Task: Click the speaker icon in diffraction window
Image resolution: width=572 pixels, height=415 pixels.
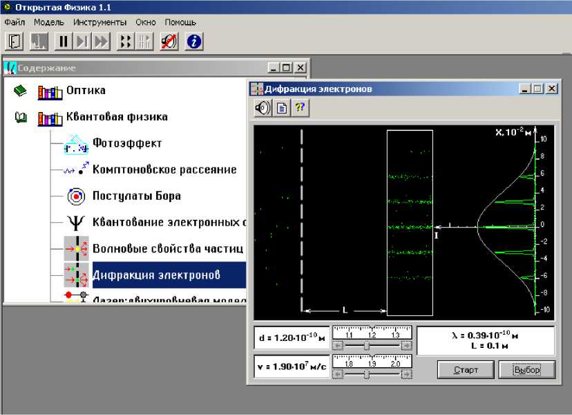Action: (x=263, y=108)
